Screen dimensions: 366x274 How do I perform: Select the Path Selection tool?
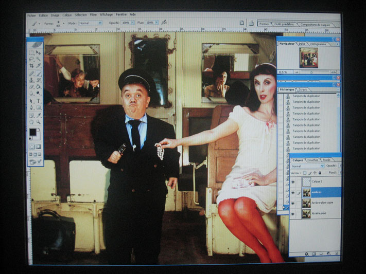click(31, 101)
